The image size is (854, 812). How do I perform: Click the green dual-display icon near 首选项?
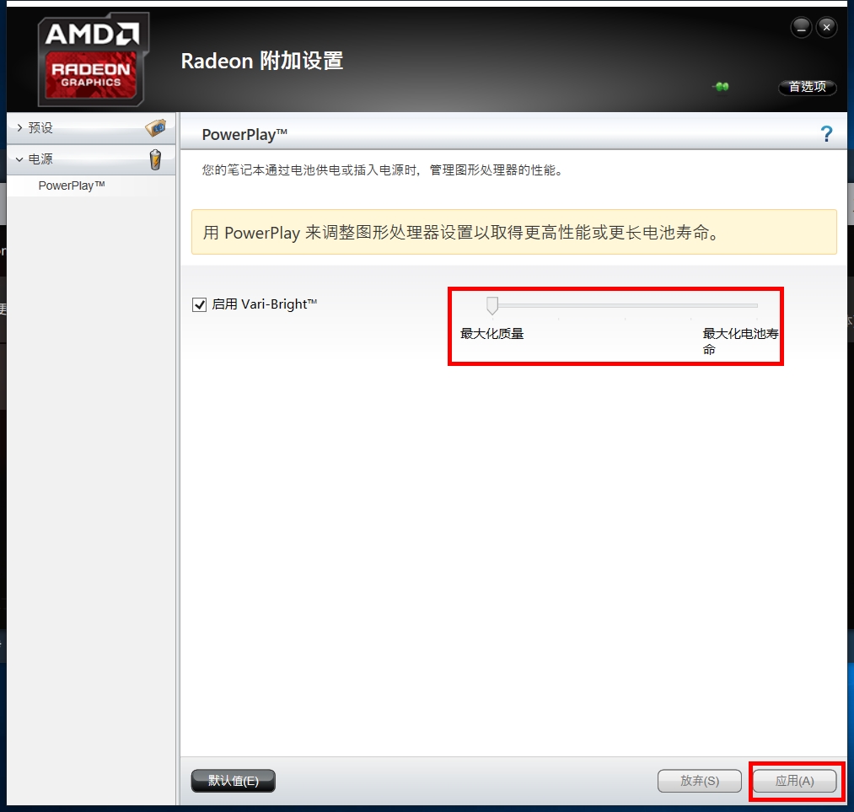[x=721, y=87]
